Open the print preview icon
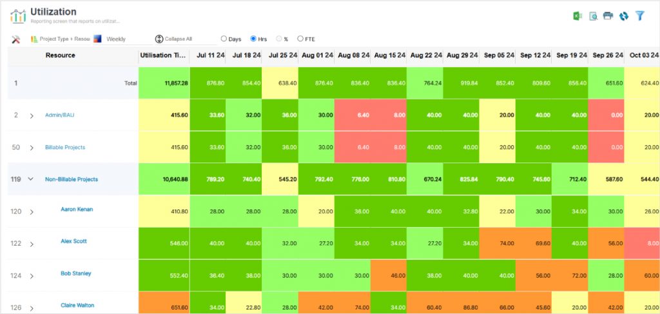 (593, 16)
